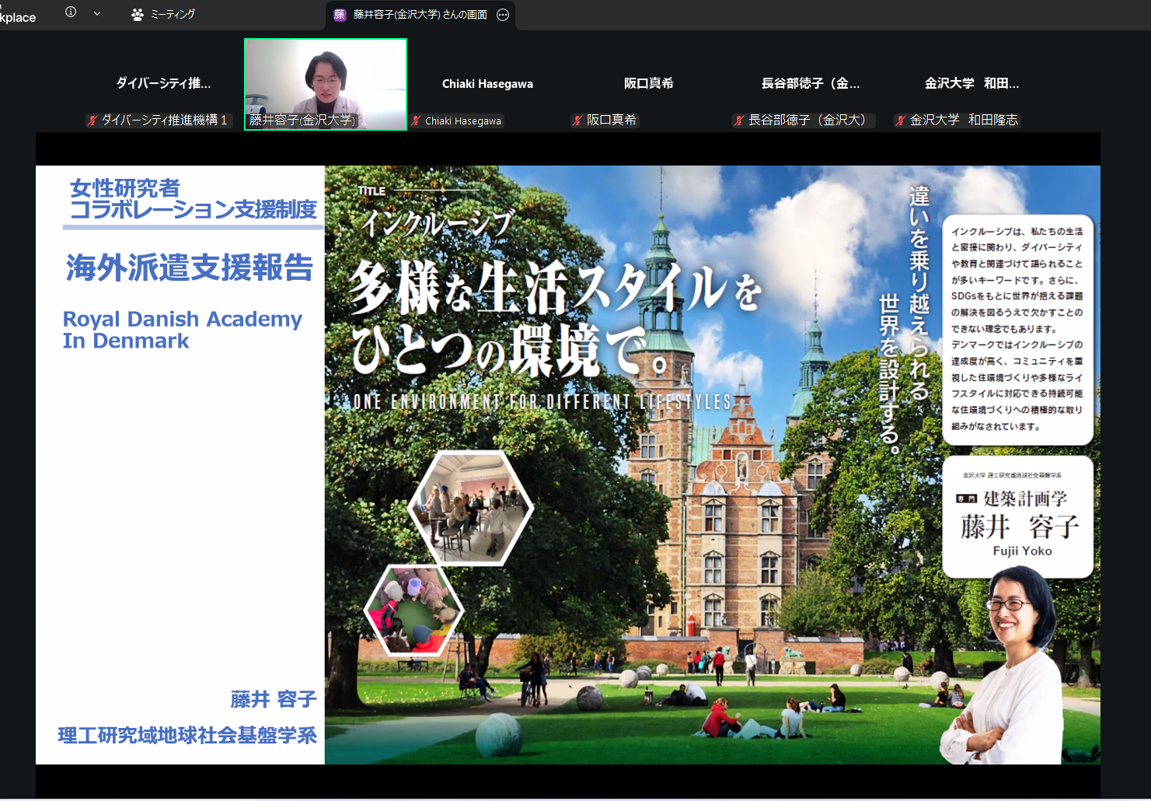Viewport: 1151px width, 801px height.
Task: Open more options on shared screen tab
Action: pyautogui.click(x=503, y=15)
